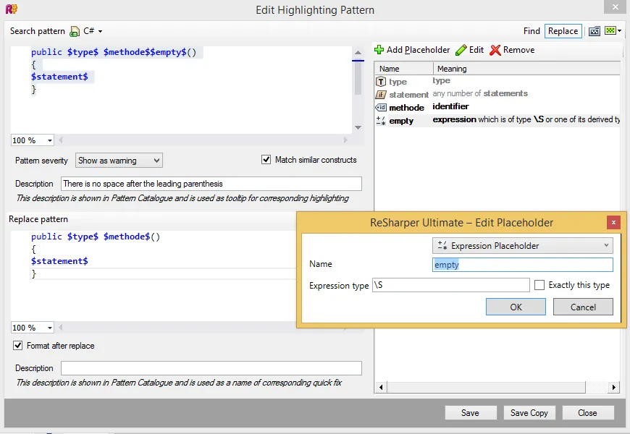The width and height of the screenshot is (630, 434).
Task: Click the statement placeholder icon
Action: (380, 95)
